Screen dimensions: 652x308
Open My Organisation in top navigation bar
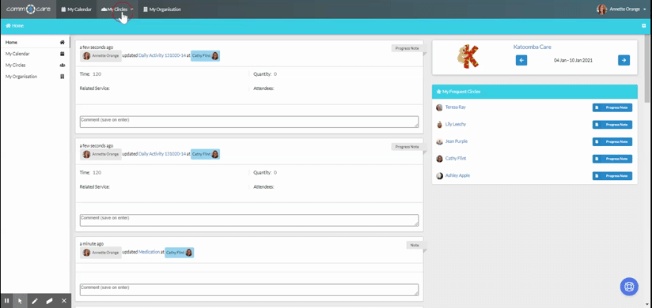click(x=162, y=9)
